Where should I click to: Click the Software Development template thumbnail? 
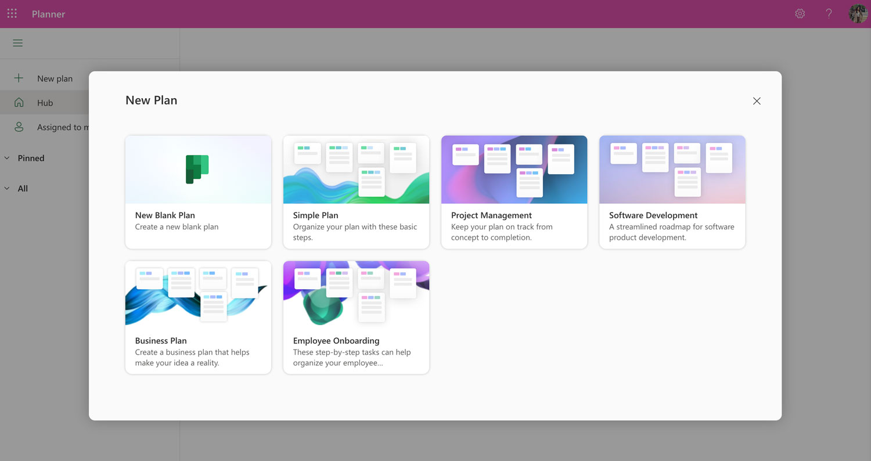pyautogui.click(x=672, y=170)
